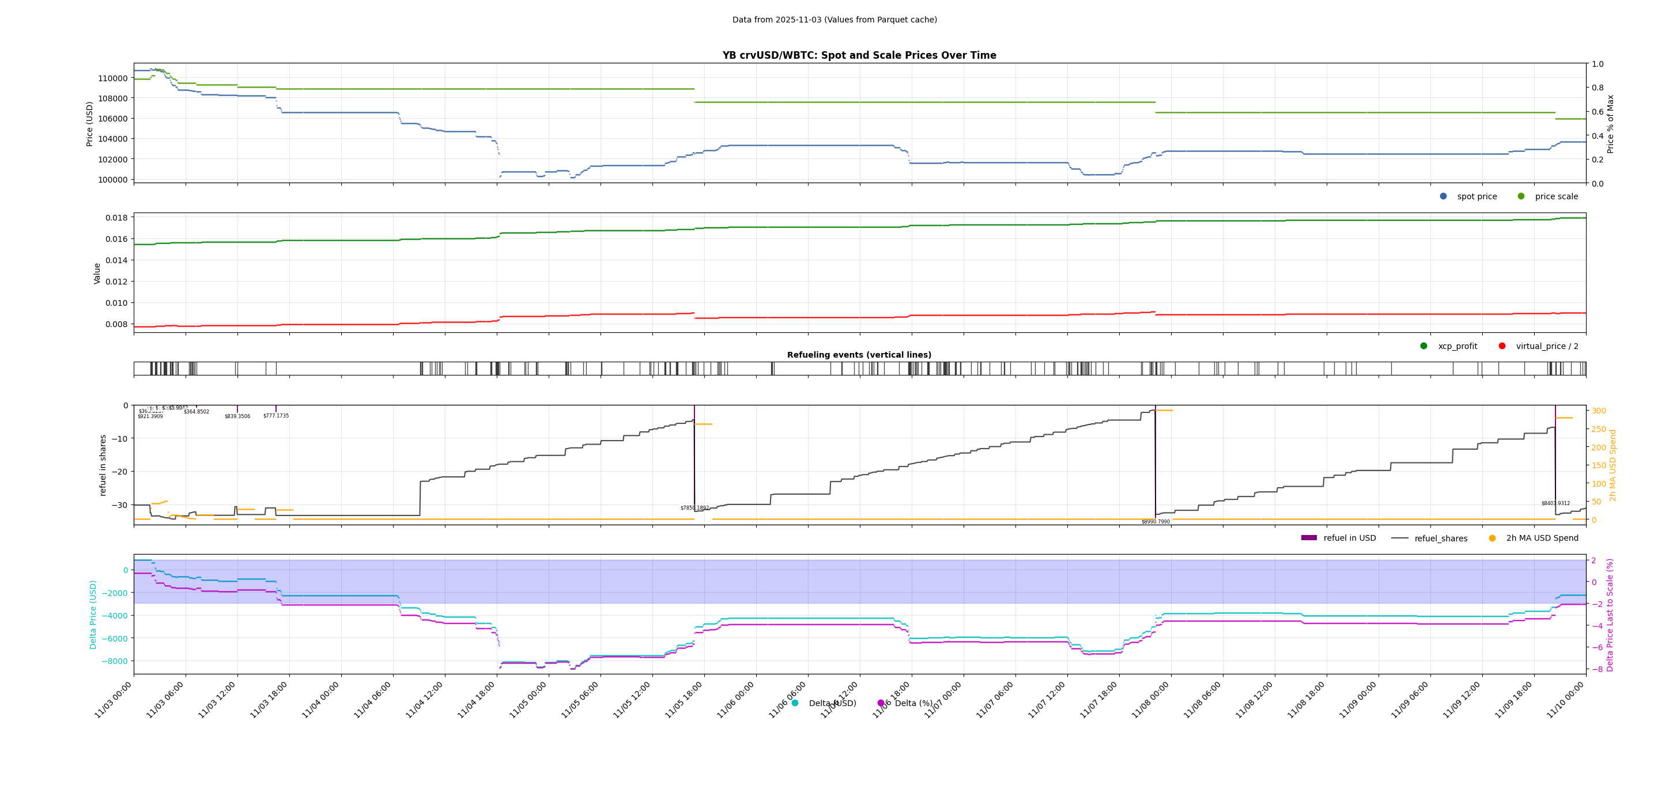Click the chart title YB crvUSD/WBTC Spot and Scale Prices
This screenshot has height=793, width=1669.
click(x=859, y=56)
